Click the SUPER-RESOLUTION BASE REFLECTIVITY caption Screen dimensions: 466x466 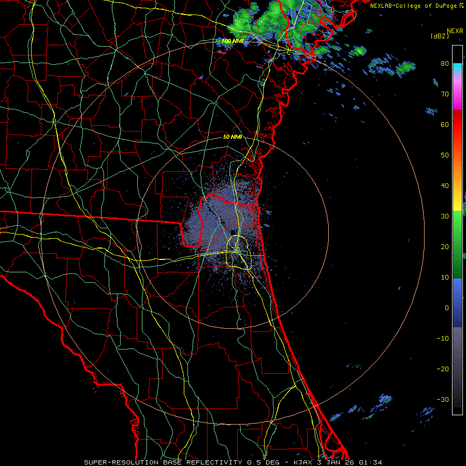point(163,462)
